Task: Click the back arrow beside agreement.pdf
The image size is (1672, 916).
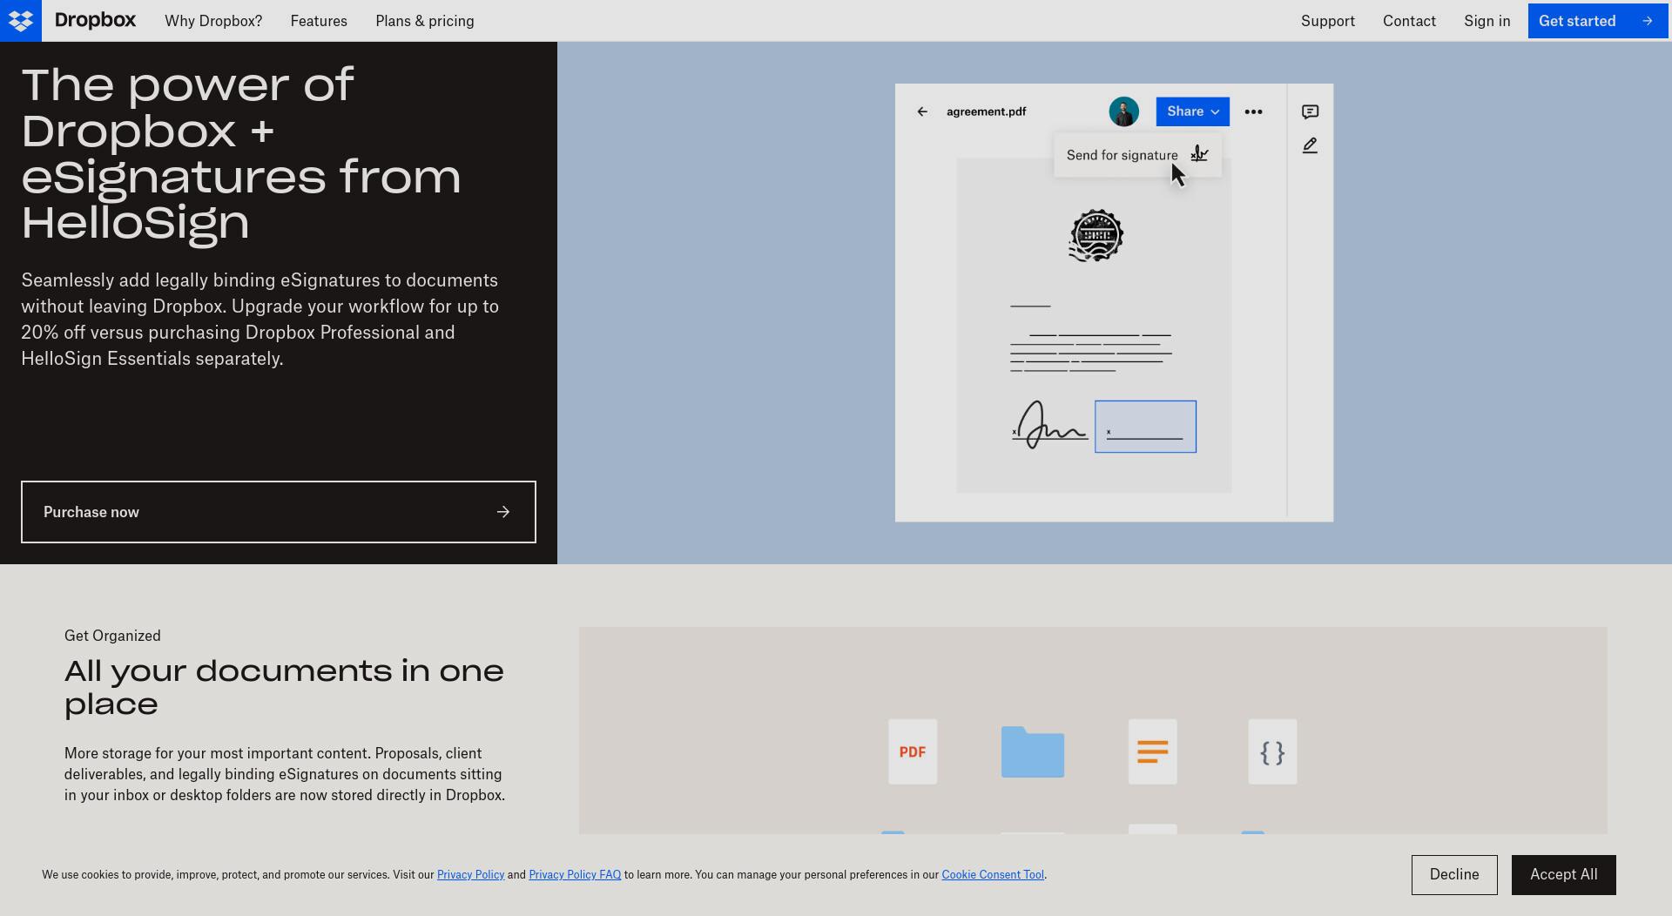Action: [922, 111]
